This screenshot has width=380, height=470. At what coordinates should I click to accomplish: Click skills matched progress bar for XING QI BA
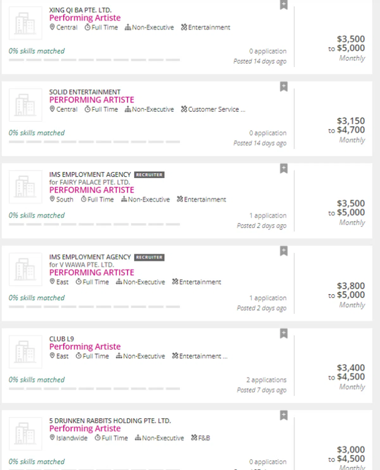point(94,60)
